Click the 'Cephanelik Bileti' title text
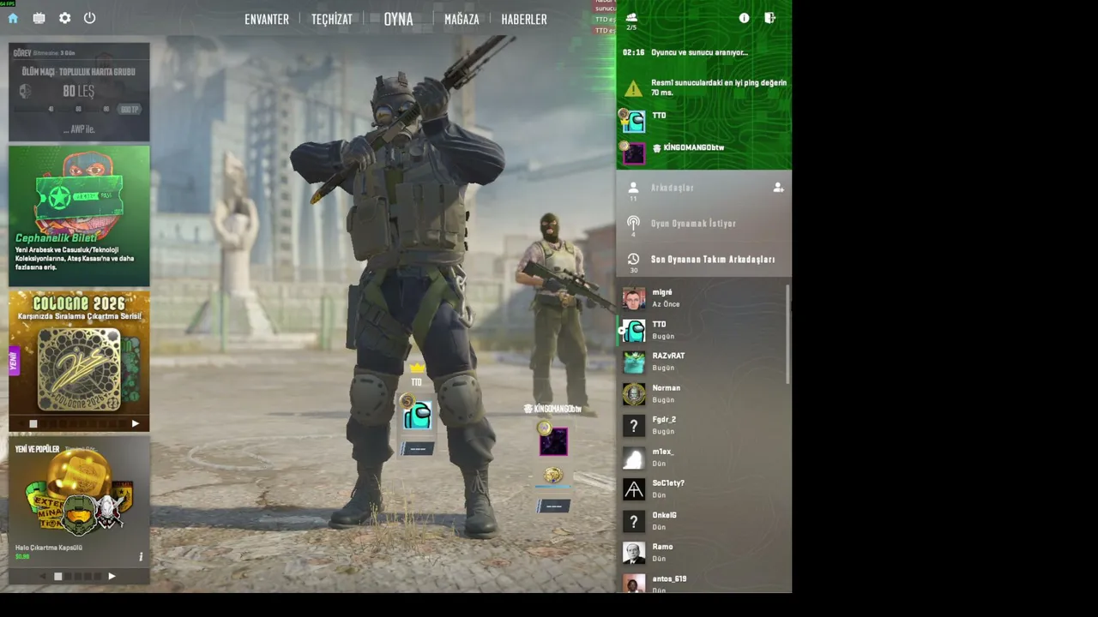This screenshot has height=617, width=1098. click(x=57, y=237)
